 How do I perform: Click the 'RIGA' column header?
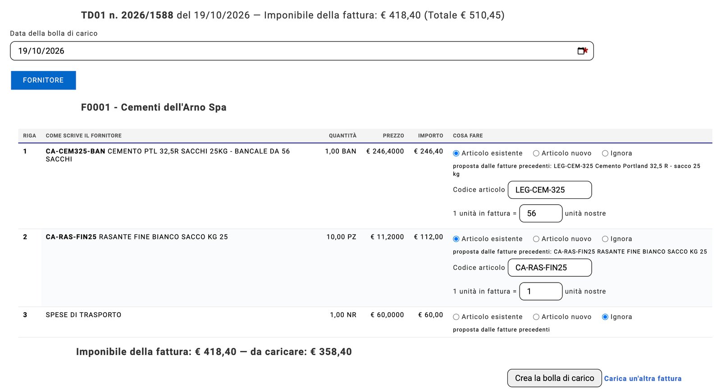(x=29, y=135)
